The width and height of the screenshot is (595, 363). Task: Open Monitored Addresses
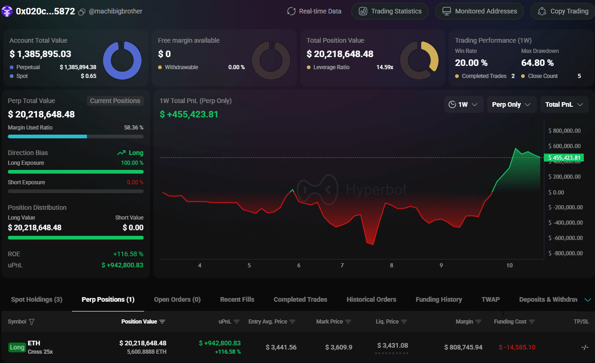point(479,11)
